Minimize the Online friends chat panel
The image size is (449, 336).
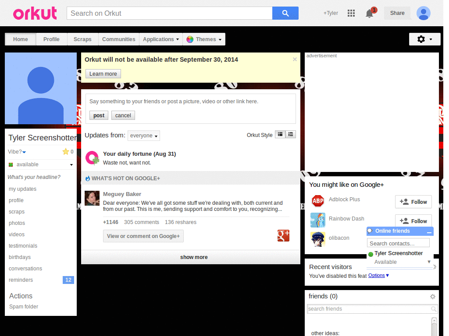pyautogui.click(x=429, y=232)
